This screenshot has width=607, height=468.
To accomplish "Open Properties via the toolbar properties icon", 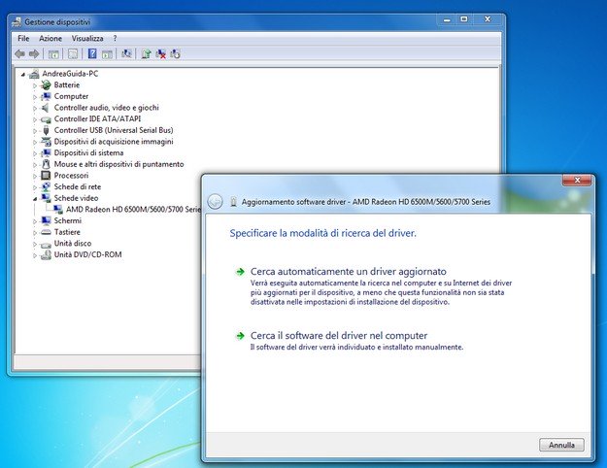I will click(73, 53).
